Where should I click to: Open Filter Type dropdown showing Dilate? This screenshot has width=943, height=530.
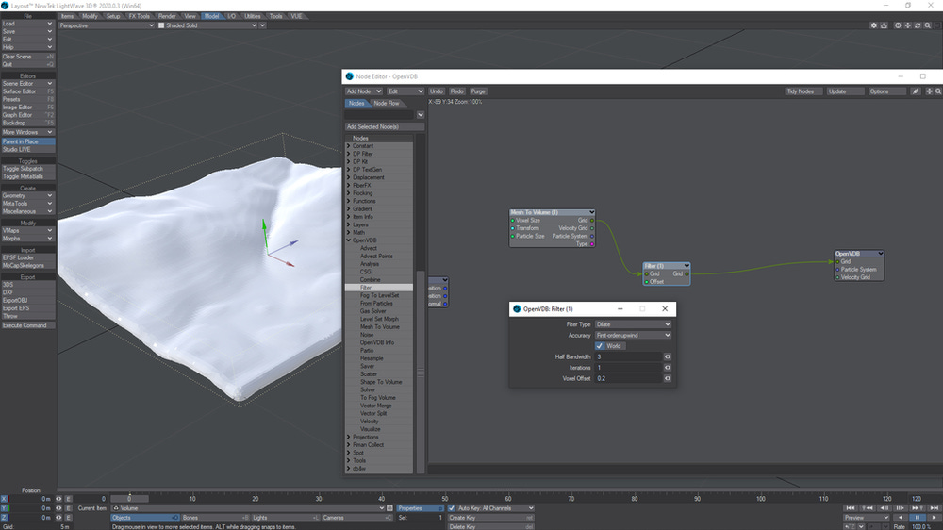tap(633, 324)
